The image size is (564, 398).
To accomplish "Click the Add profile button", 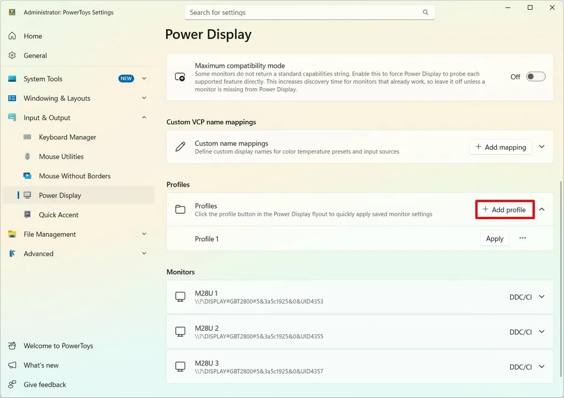I will (x=505, y=209).
